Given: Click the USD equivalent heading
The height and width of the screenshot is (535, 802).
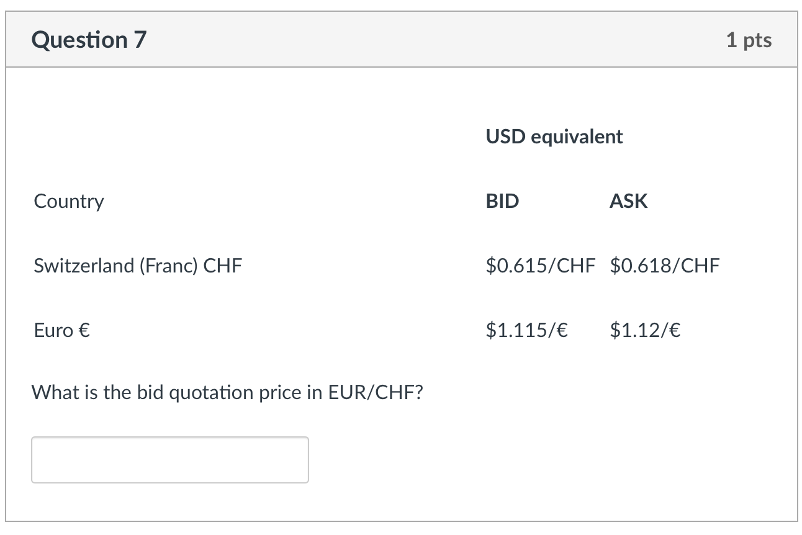Looking at the screenshot, I should click(554, 137).
